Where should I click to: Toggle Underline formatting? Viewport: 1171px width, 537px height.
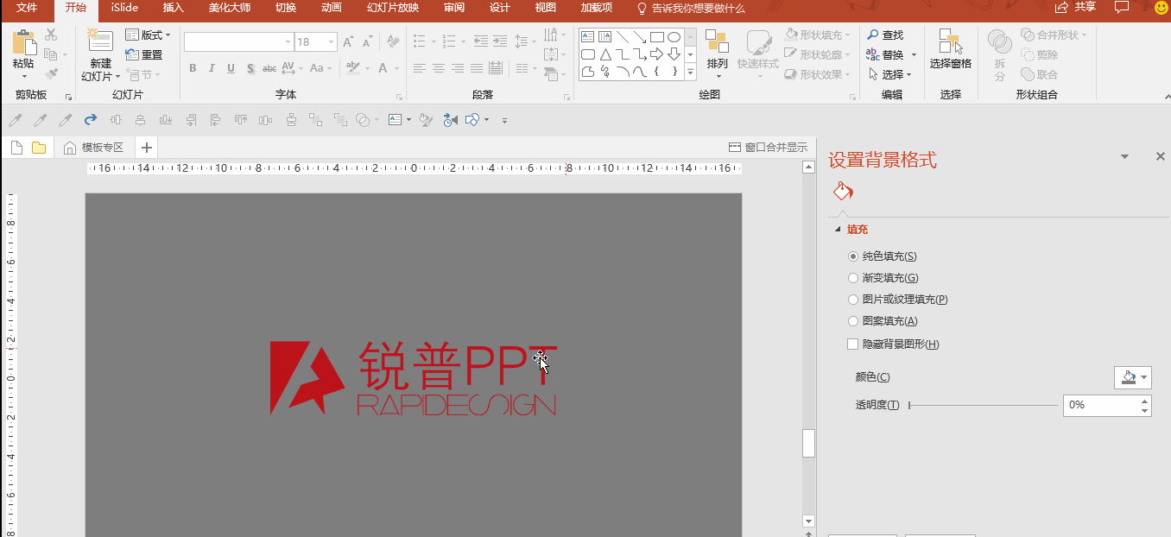tap(231, 68)
